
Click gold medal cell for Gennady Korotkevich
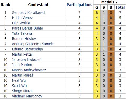click(x=97, y=13)
